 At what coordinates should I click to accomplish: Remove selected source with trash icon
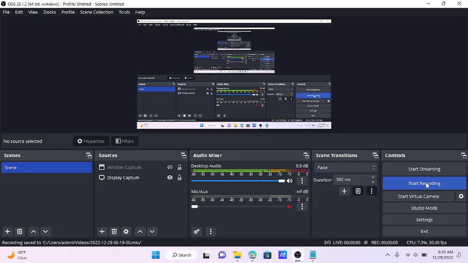(114, 231)
